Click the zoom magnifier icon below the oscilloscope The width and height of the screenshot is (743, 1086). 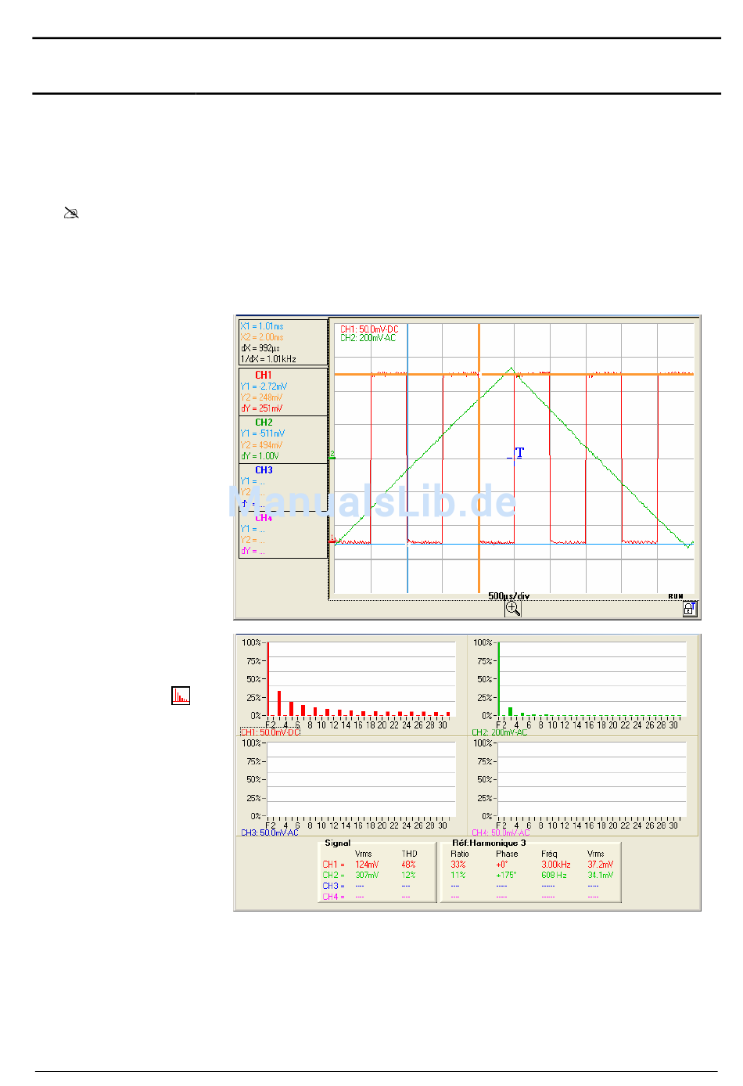(513, 609)
